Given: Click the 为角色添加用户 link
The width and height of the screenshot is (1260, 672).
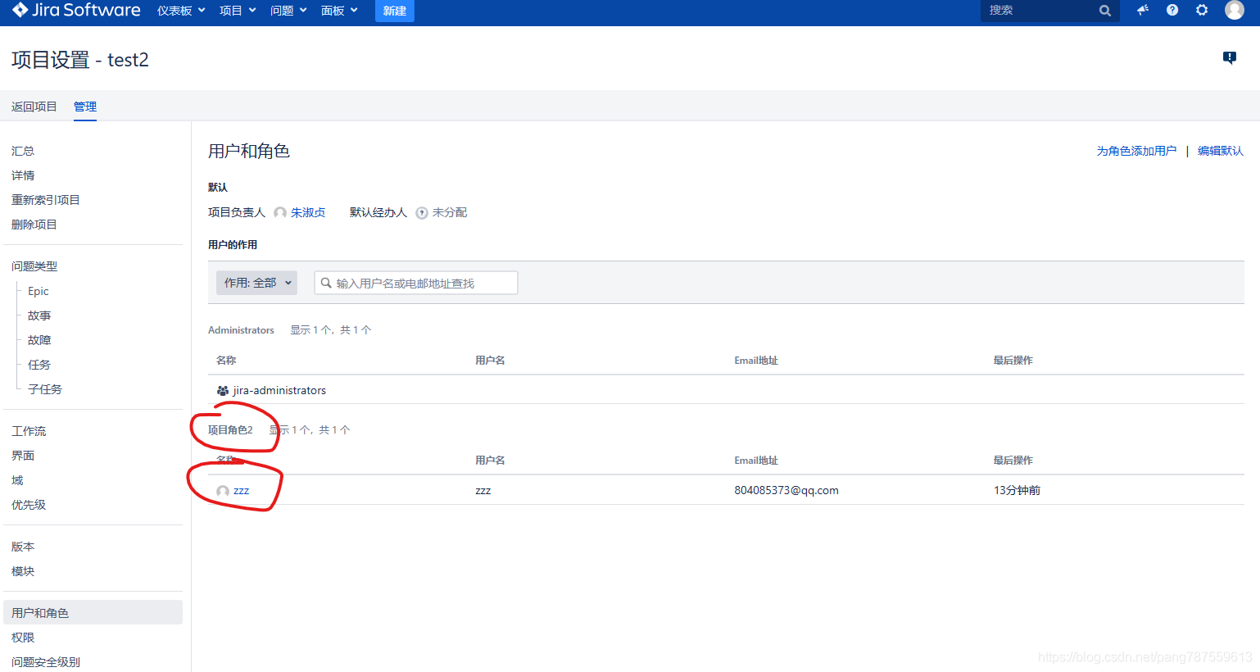Looking at the screenshot, I should [1136, 151].
